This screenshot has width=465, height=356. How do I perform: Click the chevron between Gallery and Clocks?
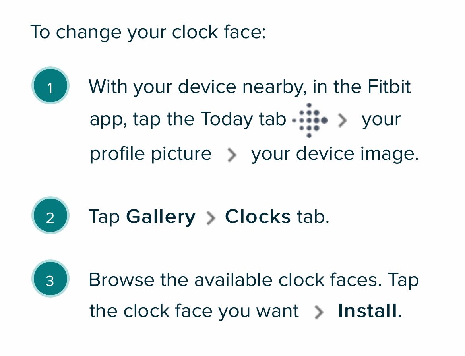point(211,218)
